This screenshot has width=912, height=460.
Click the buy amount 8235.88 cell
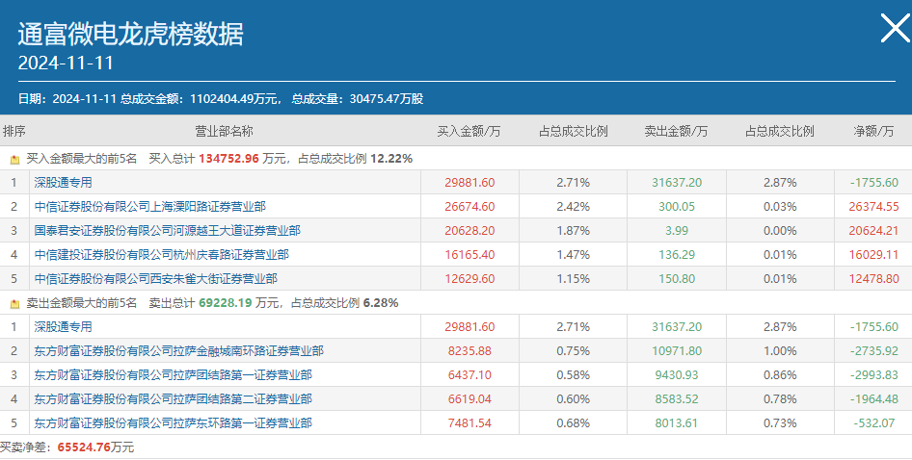click(469, 351)
